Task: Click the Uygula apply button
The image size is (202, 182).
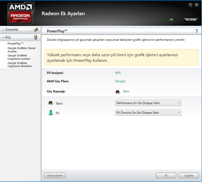Action: tap(189, 175)
